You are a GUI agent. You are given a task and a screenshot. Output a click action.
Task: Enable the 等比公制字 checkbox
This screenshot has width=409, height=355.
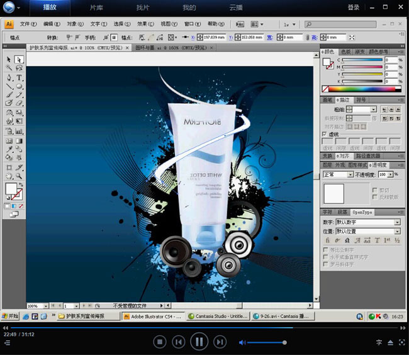coord(325,250)
